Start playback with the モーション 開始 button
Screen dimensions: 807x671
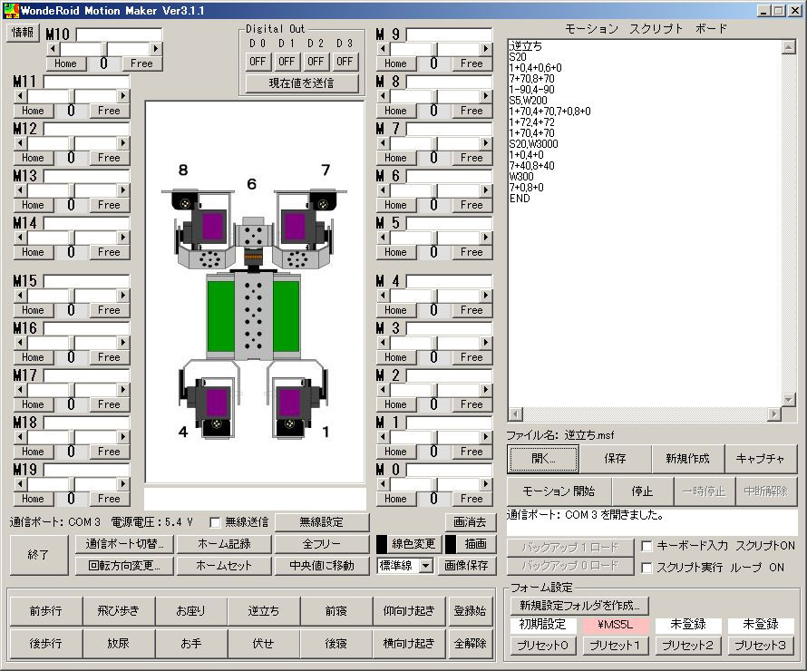[559, 491]
